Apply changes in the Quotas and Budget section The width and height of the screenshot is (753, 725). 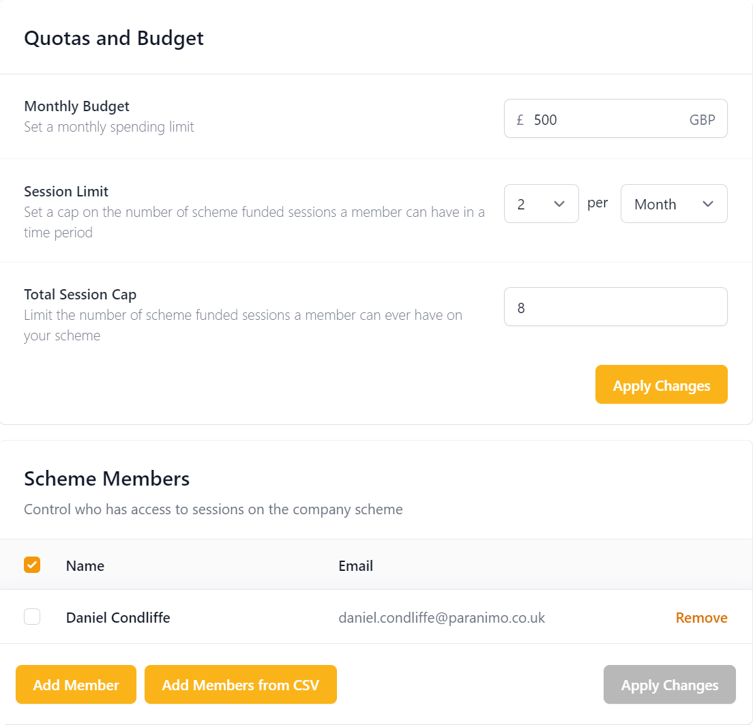click(661, 385)
